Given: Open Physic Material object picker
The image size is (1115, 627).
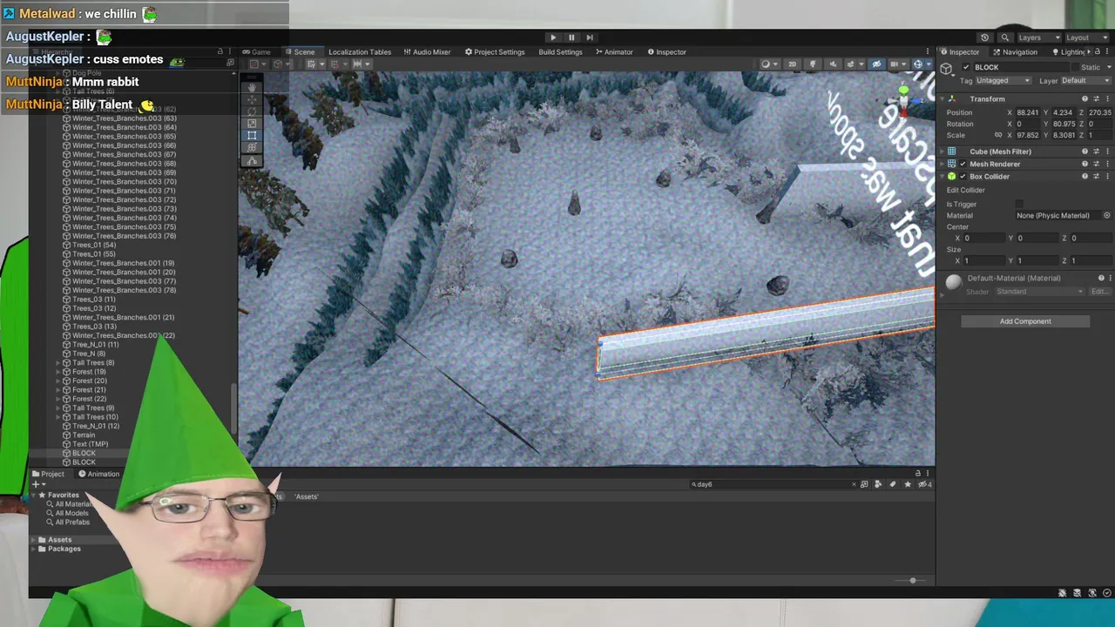Looking at the screenshot, I should click(1107, 215).
